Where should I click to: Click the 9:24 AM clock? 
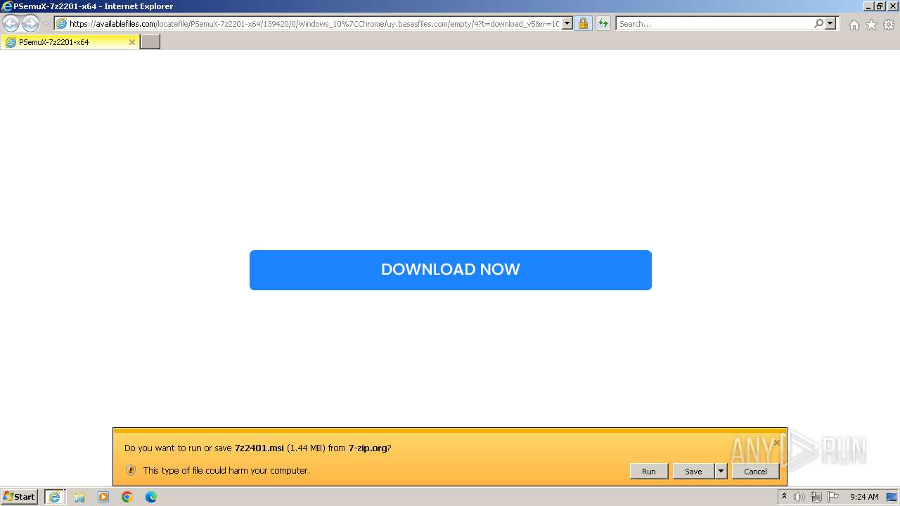[x=864, y=497]
